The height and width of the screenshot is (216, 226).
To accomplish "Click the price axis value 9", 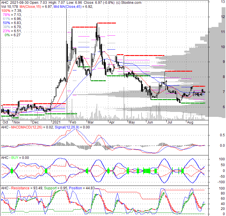I will (224, 62).
